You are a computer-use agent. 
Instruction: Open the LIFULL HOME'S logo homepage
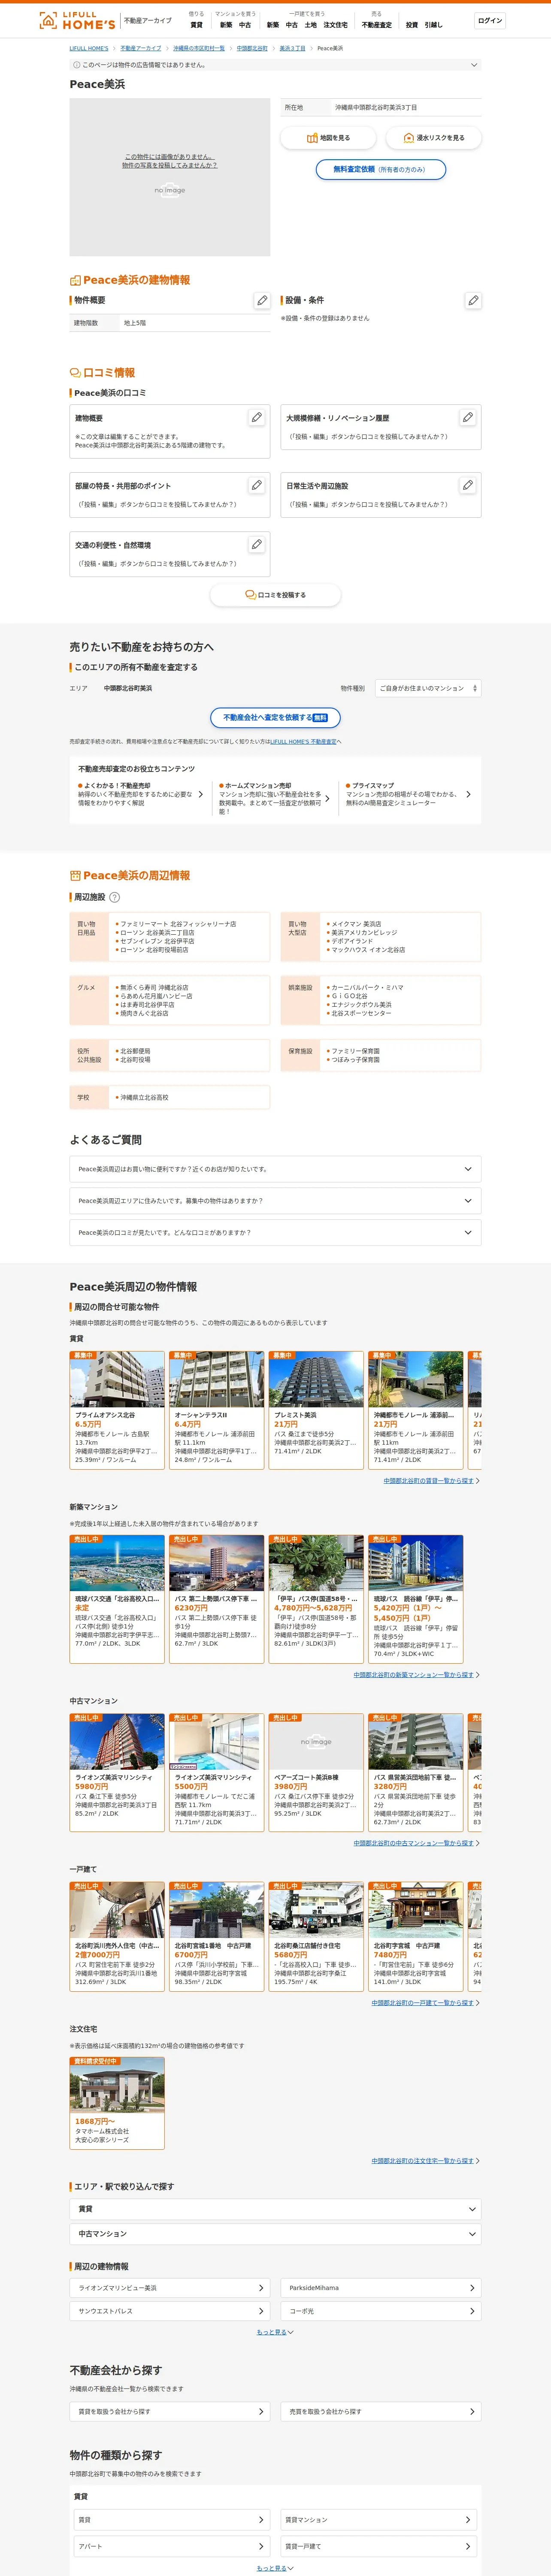pos(76,20)
